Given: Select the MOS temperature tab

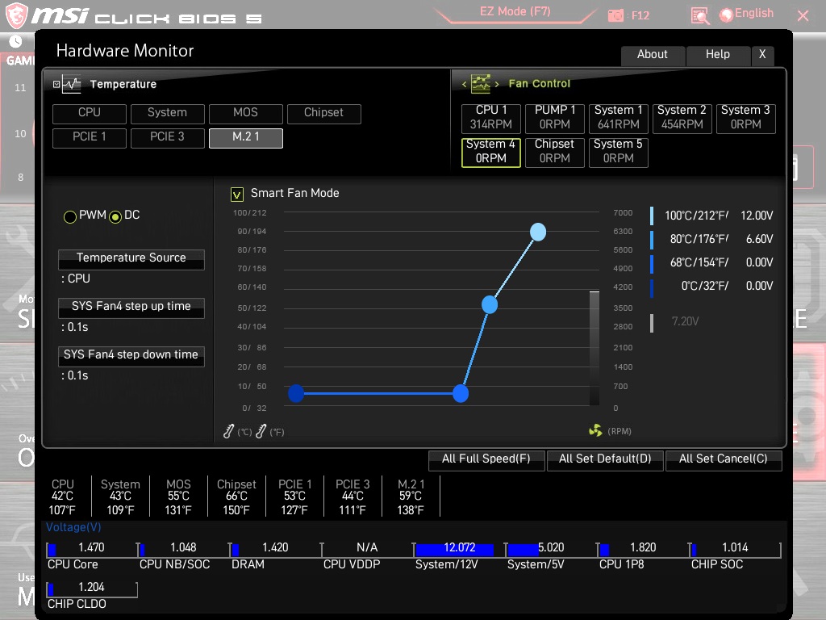Looking at the screenshot, I should pyautogui.click(x=245, y=113).
